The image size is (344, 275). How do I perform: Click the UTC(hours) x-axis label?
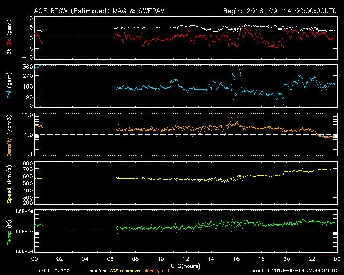[x=184, y=266]
